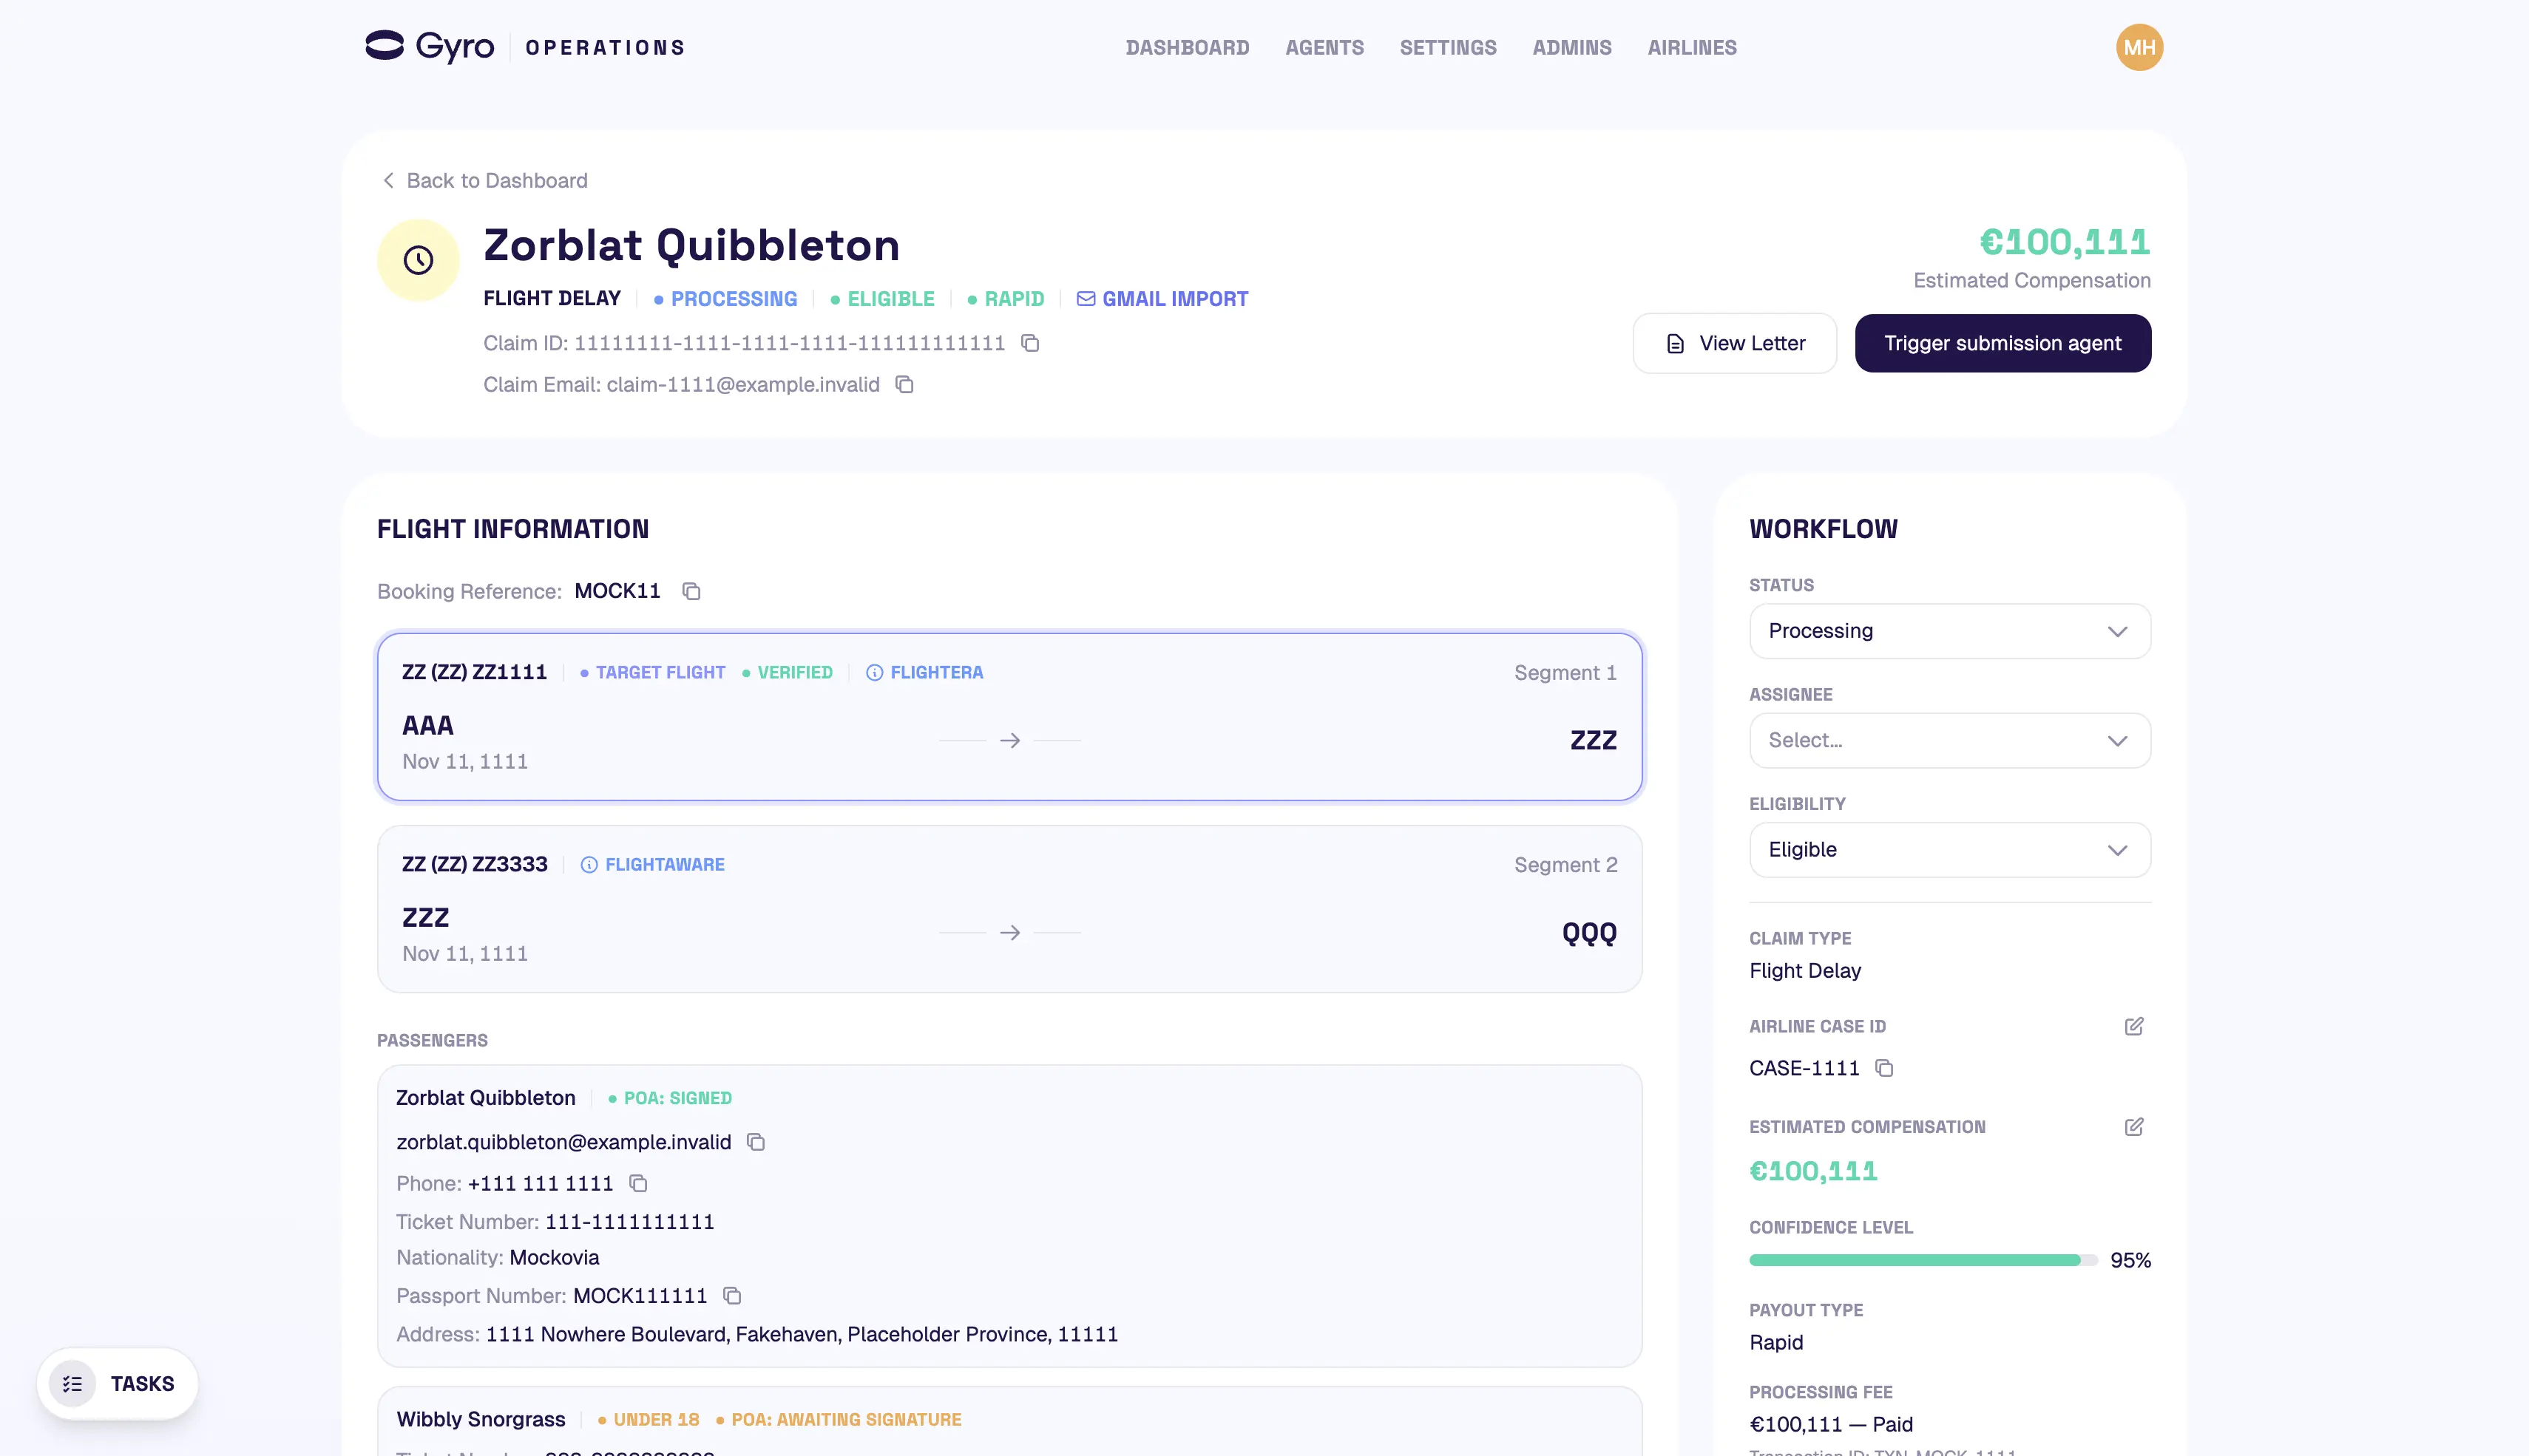Click the Wibbly Snorgrass passenger name
This screenshot has width=2529, height=1456.
(480, 1420)
